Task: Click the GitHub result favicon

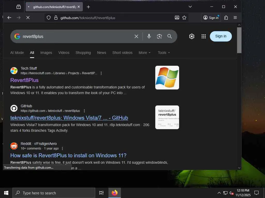Action: 14,108
